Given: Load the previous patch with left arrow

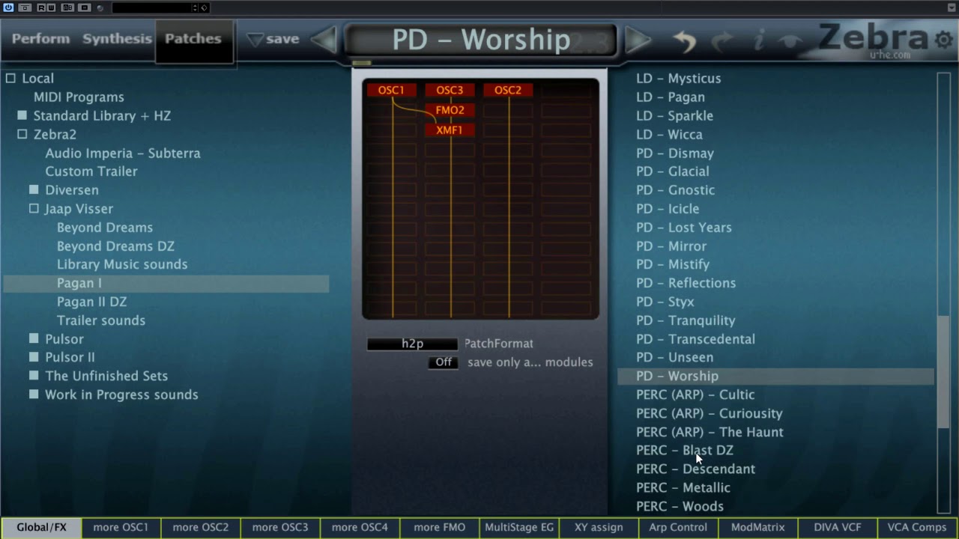Looking at the screenshot, I should coord(324,40).
